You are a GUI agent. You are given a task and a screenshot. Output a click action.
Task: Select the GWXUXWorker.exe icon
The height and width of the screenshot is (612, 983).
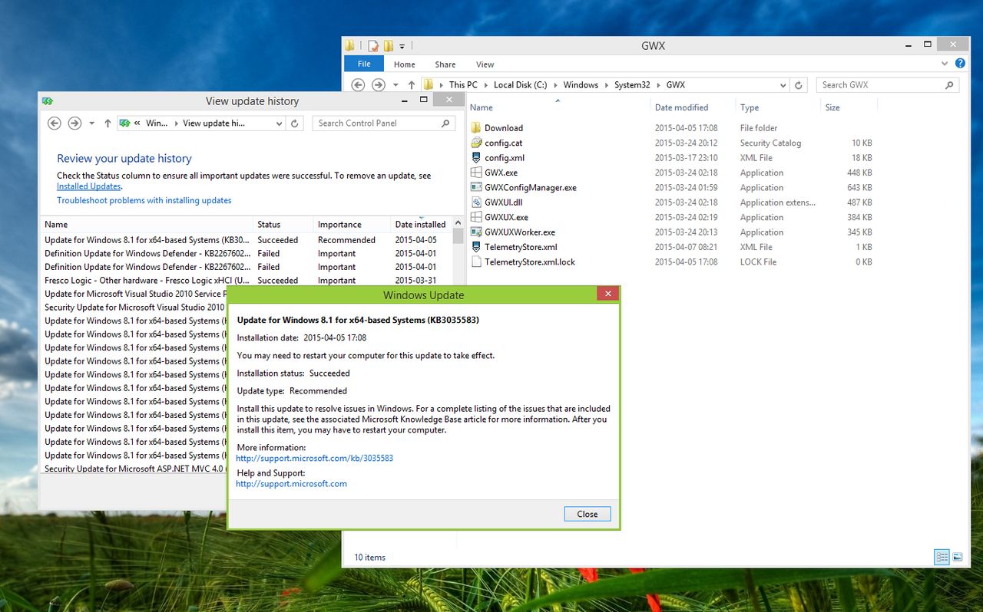476,232
